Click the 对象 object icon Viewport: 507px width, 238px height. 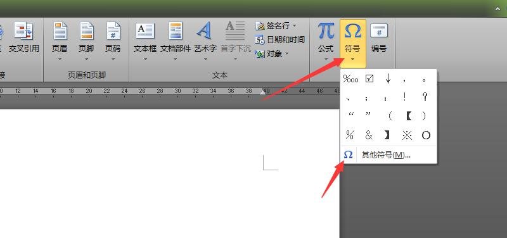(x=260, y=54)
